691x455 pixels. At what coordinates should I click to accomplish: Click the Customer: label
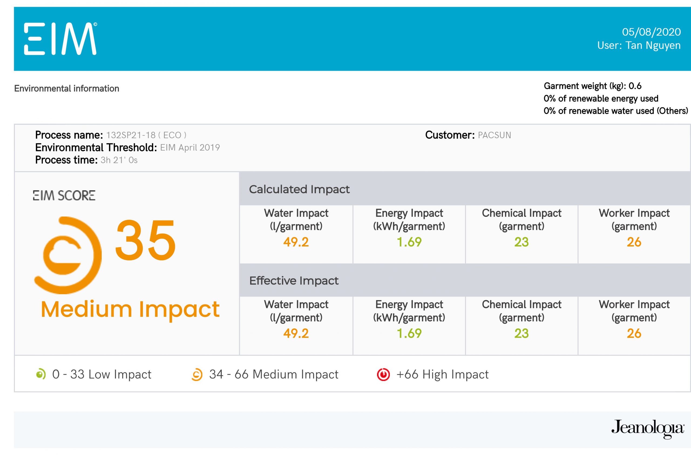(450, 135)
